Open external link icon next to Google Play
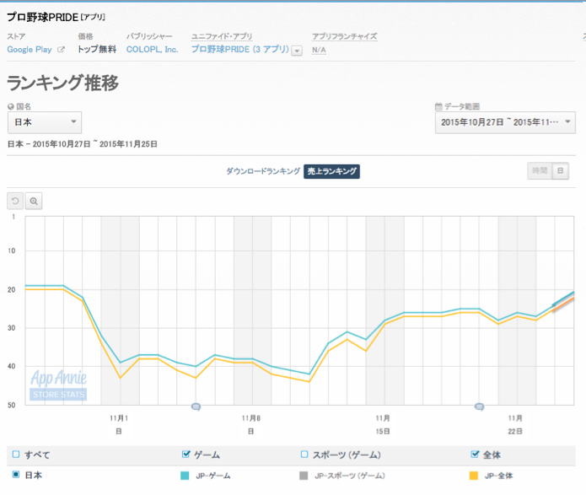Viewport: 586px width, 495px height. click(x=61, y=50)
